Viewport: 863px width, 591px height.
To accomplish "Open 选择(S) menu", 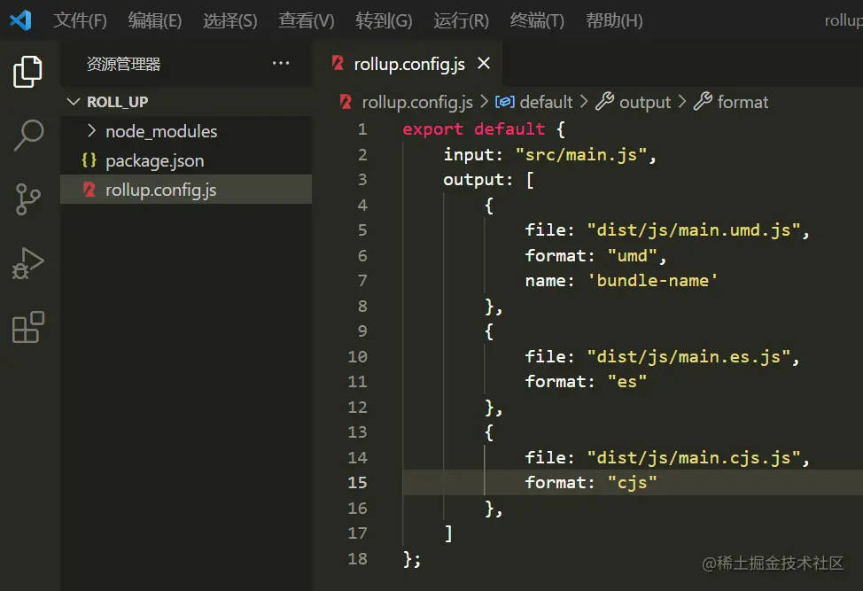I will (x=230, y=20).
